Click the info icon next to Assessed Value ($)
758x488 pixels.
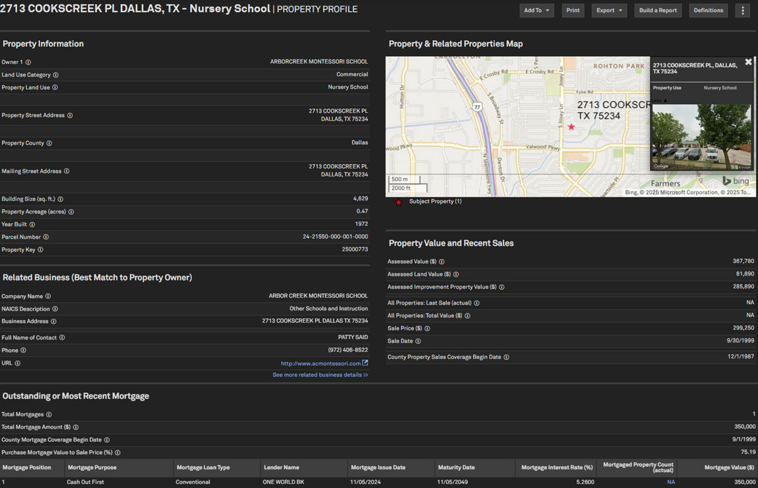click(x=442, y=261)
